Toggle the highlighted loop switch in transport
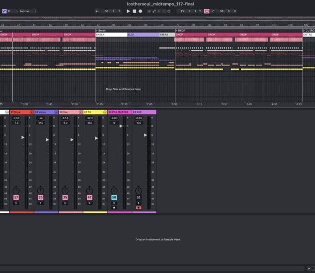Viewport: 315px width, 273px height. pyautogui.click(x=207, y=11)
